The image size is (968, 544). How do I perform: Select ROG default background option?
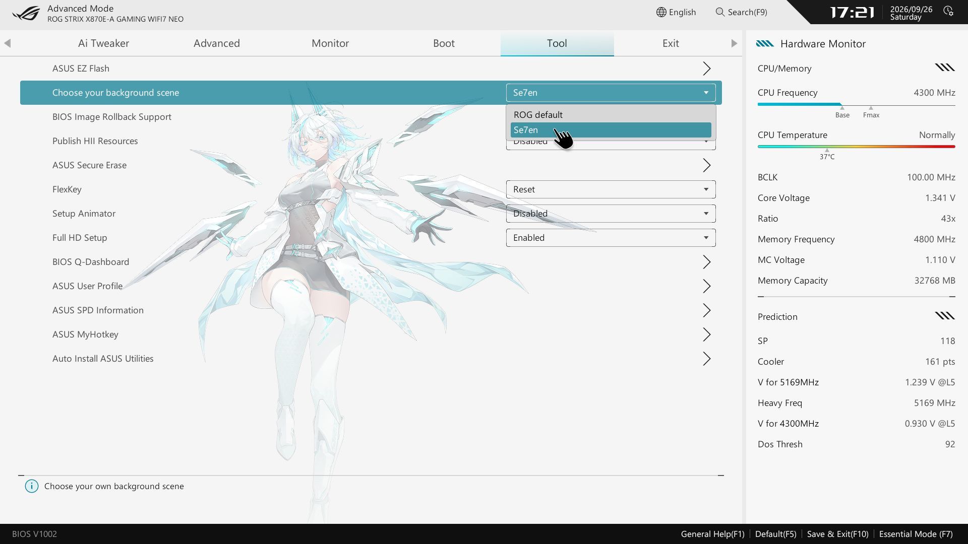tap(611, 115)
